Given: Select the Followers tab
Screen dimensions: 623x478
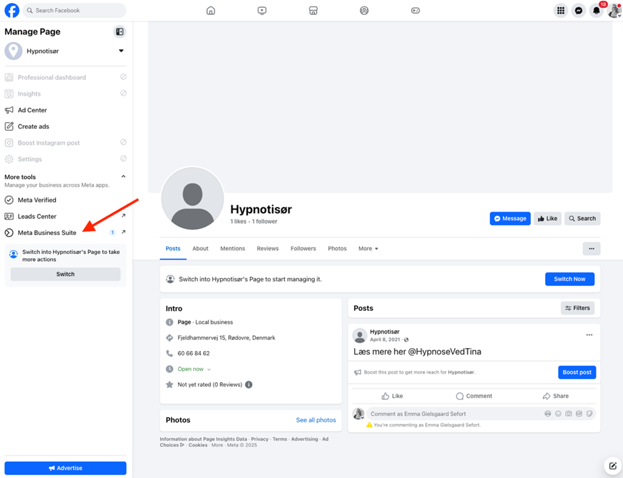Looking at the screenshot, I should (x=303, y=249).
